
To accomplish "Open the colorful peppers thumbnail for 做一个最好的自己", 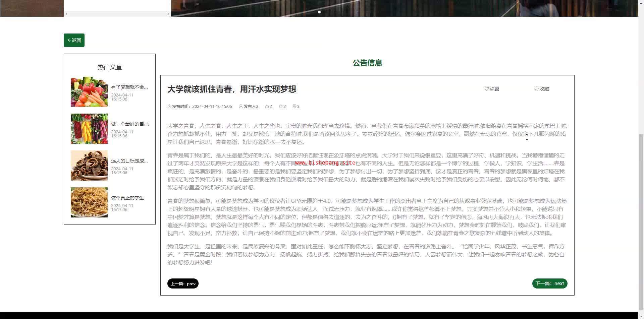I will 89,129.
